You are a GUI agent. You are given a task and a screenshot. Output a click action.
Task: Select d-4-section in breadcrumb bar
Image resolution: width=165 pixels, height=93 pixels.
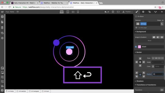pos(21,91)
